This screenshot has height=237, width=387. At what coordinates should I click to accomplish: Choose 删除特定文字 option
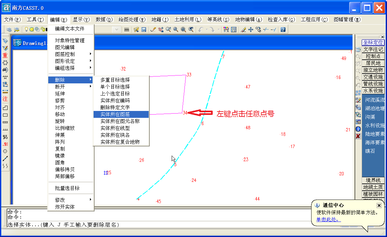(121, 107)
